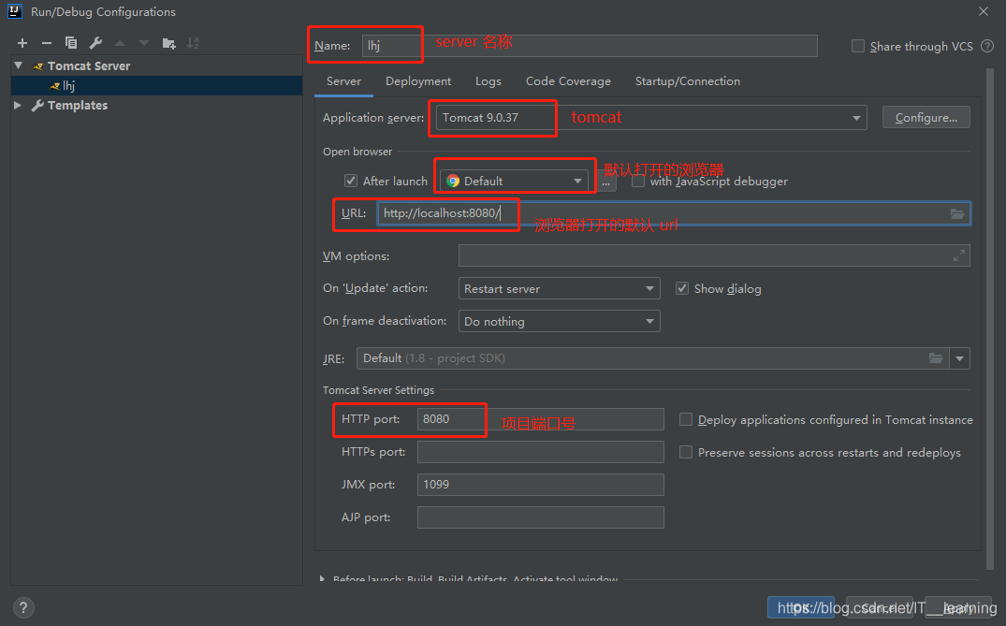Enable with JavaScript debugger checkbox
This screenshot has height=626, width=1006.
637,182
